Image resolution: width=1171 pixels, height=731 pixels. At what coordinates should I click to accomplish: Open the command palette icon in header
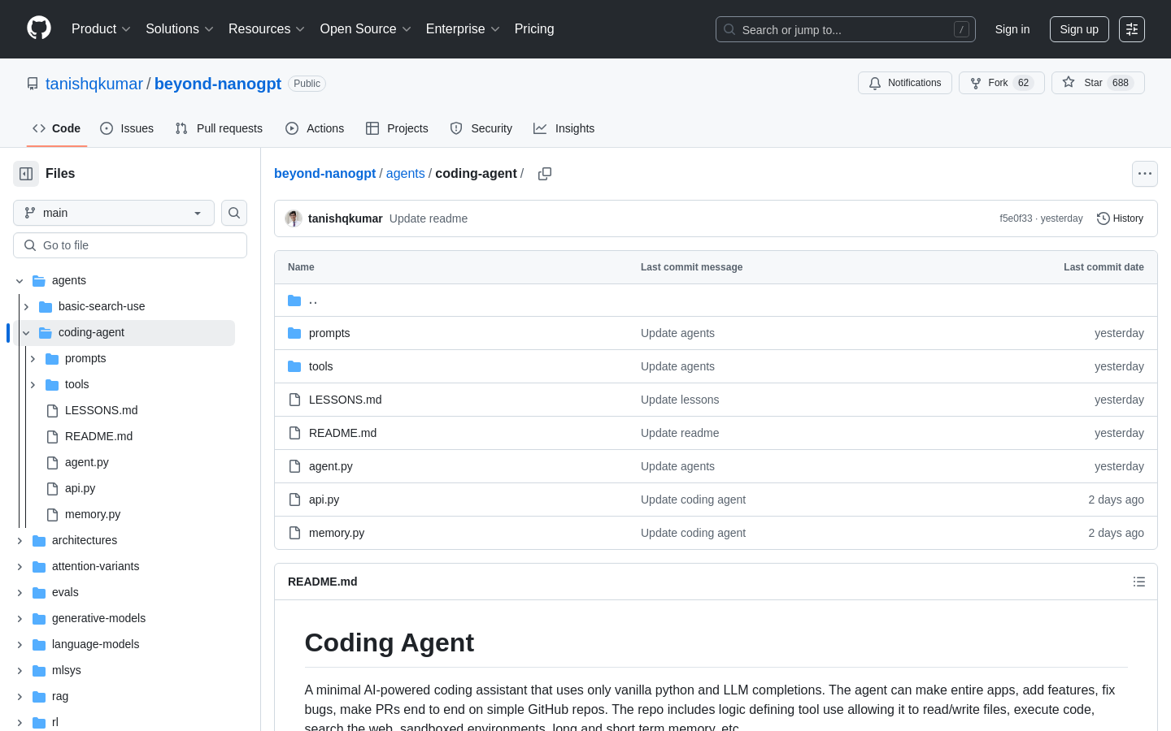click(x=1132, y=29)
